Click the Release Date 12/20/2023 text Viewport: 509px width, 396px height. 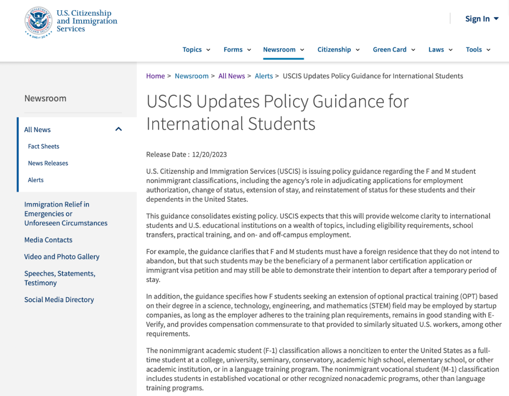186,155
